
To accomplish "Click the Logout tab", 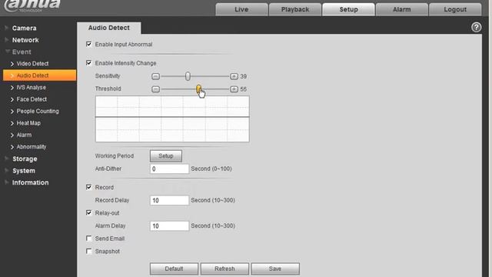I will click(455, 9).
